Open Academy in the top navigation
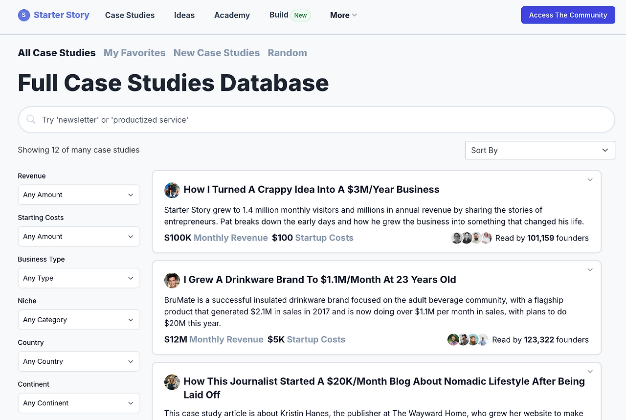 point(232,15)
